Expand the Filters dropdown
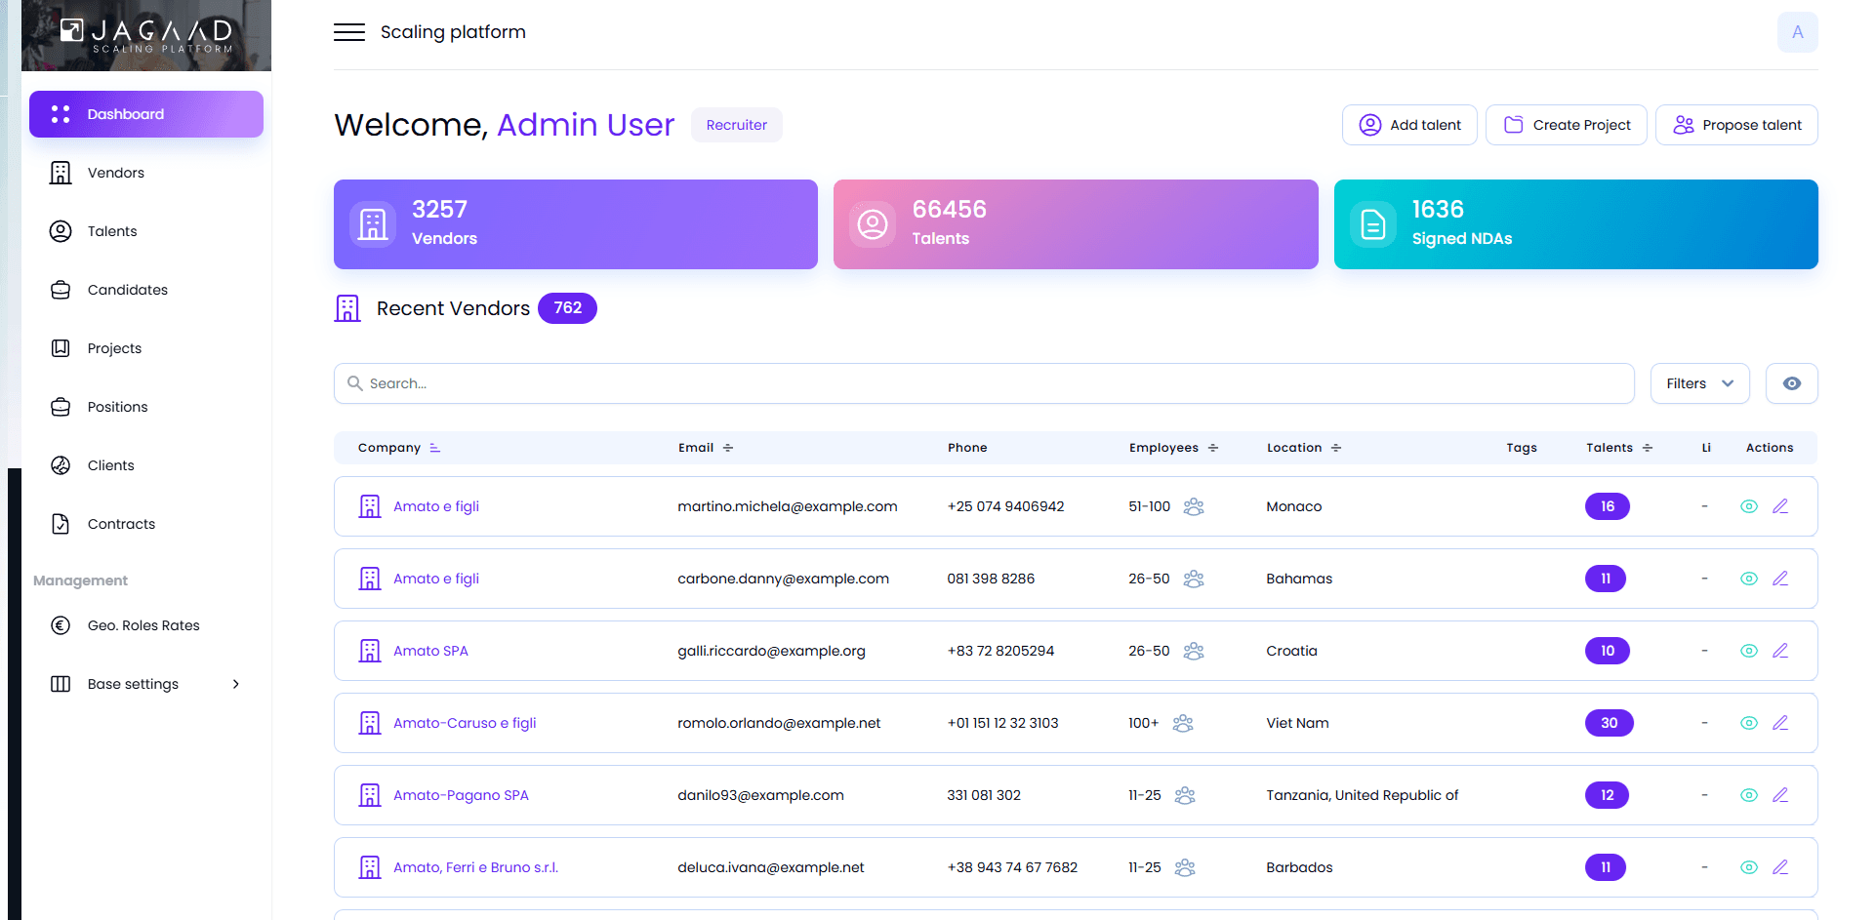This screenshot has width=1874, height=920. pyautogui.click(x=1699, y=383)
